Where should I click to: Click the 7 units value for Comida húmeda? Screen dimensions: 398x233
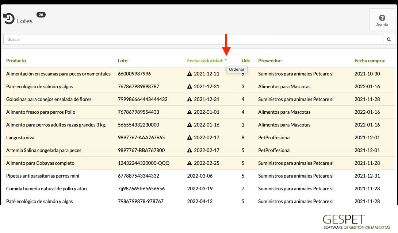click(243, 189)
